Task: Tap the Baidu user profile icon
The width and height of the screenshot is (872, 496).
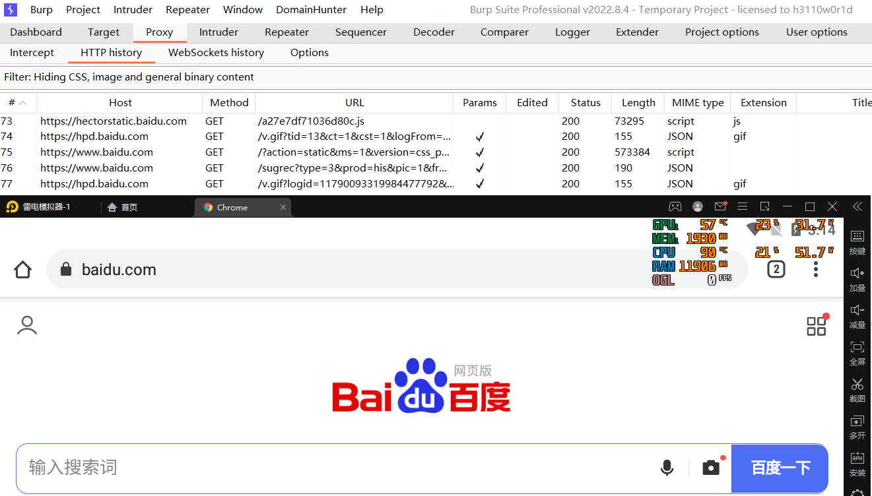Action: [27, 325]
